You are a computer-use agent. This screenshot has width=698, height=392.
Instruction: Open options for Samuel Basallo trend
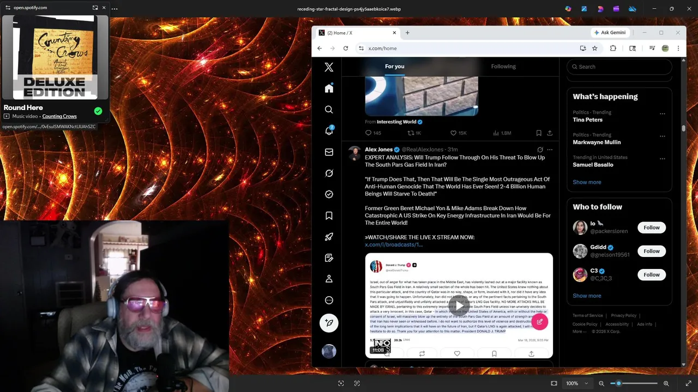click(x=663, y=159)
